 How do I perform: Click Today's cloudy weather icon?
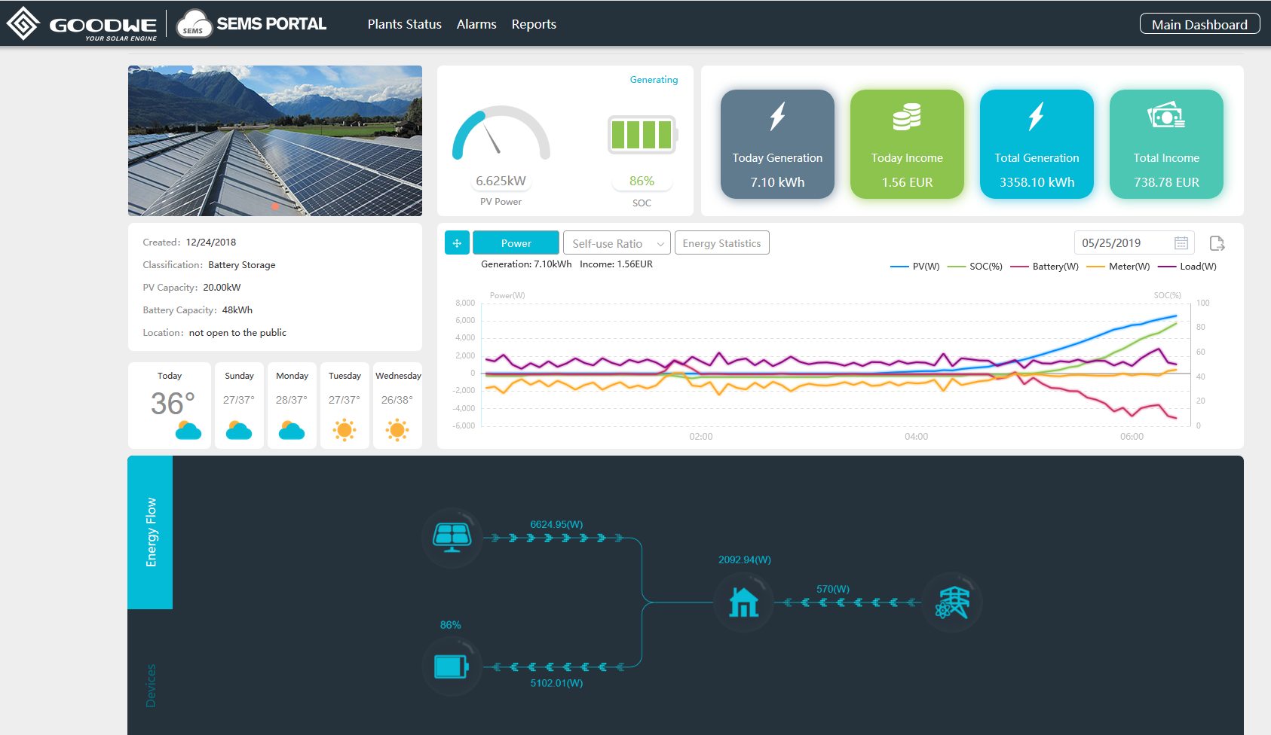coord(188,430)
